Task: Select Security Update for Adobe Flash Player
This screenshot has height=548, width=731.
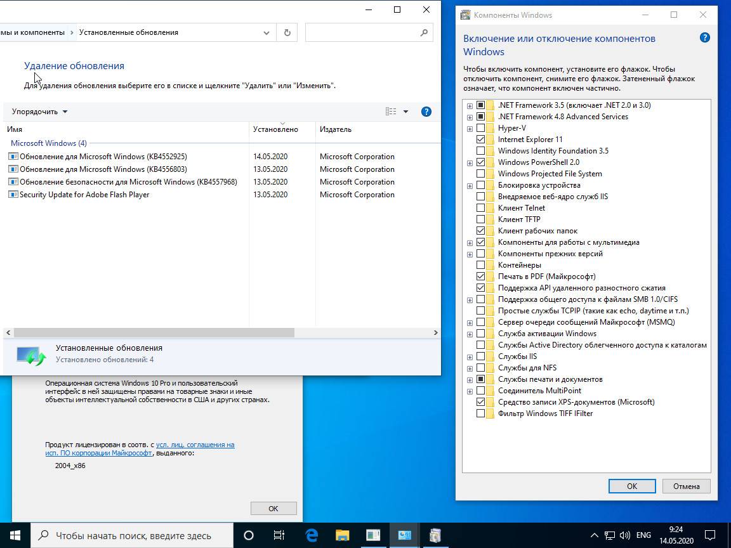Action: 84,195
